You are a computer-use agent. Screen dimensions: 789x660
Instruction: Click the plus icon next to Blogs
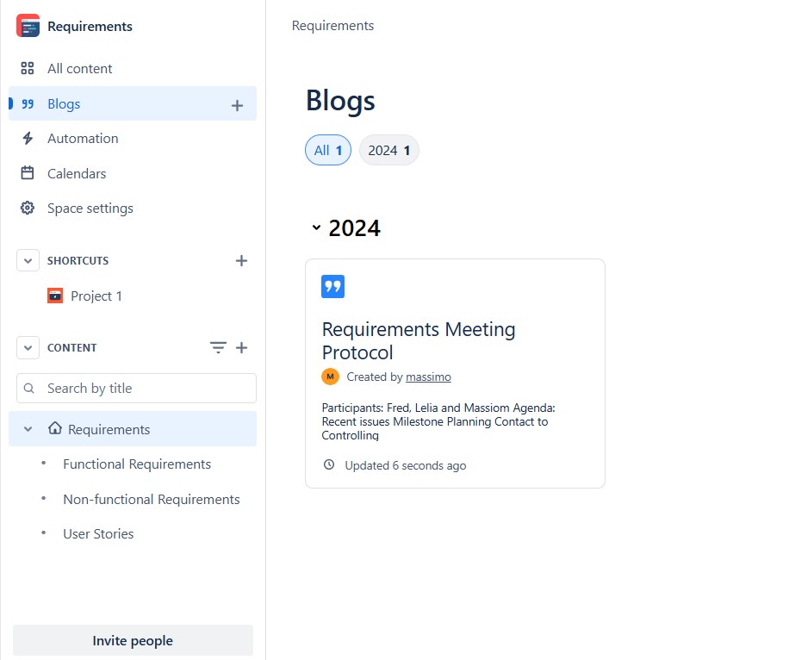(238, 105)
